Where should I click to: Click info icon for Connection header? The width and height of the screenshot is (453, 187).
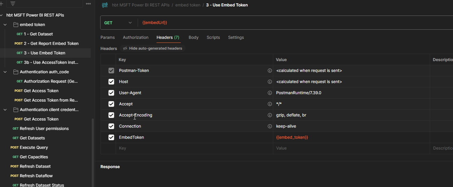point(270,126)
